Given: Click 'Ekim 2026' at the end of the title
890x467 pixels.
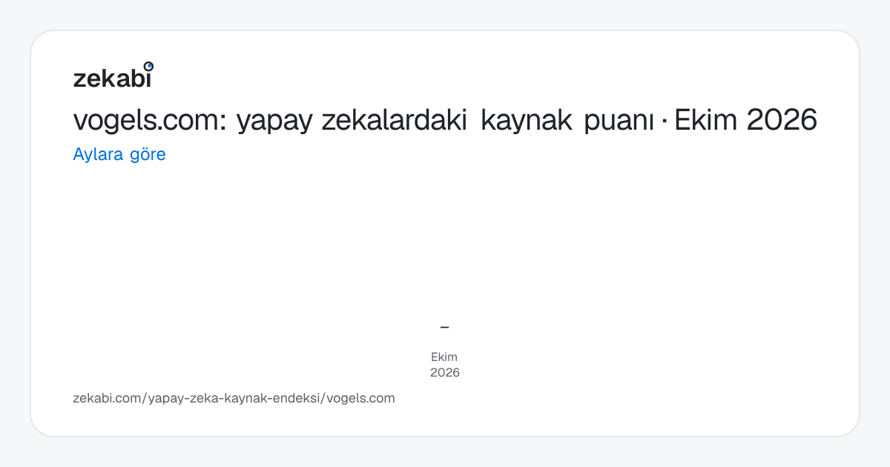Looking at the screenshot, I should coord(745,120).
